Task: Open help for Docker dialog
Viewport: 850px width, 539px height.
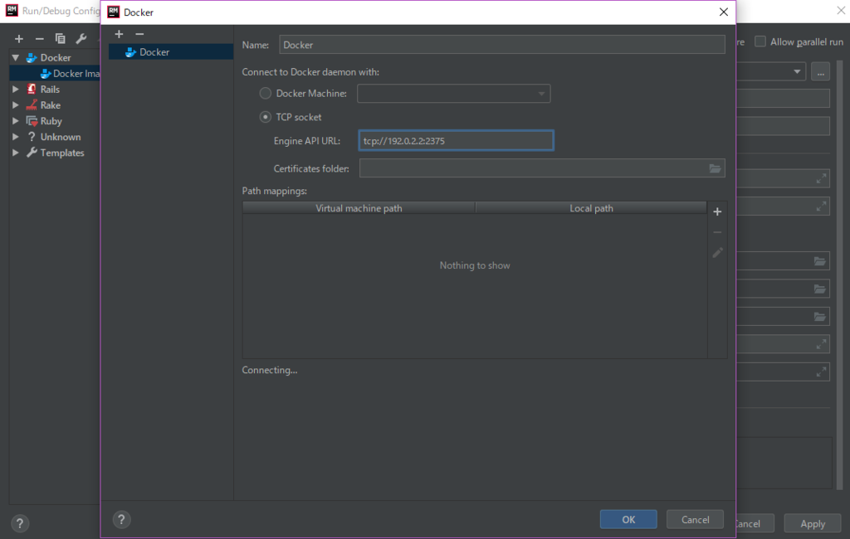Action: [121, 520]
